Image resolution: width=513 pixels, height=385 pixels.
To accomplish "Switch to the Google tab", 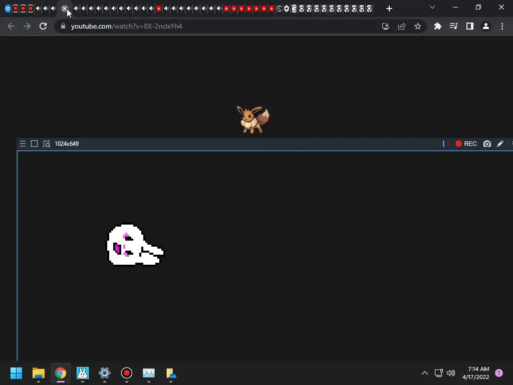I will click(294, 9).
